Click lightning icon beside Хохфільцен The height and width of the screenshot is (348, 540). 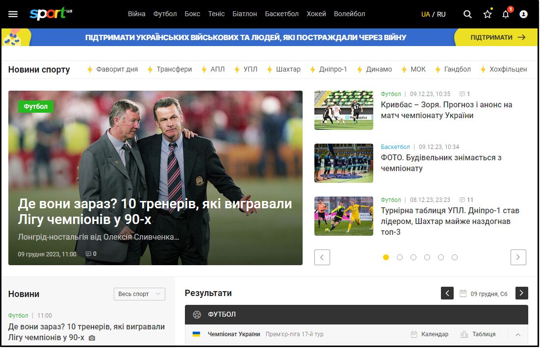click(483, 70)
